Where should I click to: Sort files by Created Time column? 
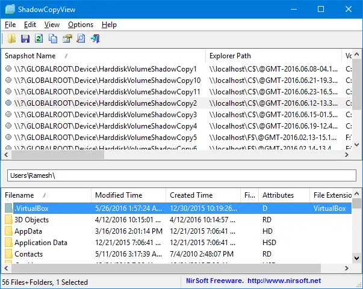(x=203, y=195)
